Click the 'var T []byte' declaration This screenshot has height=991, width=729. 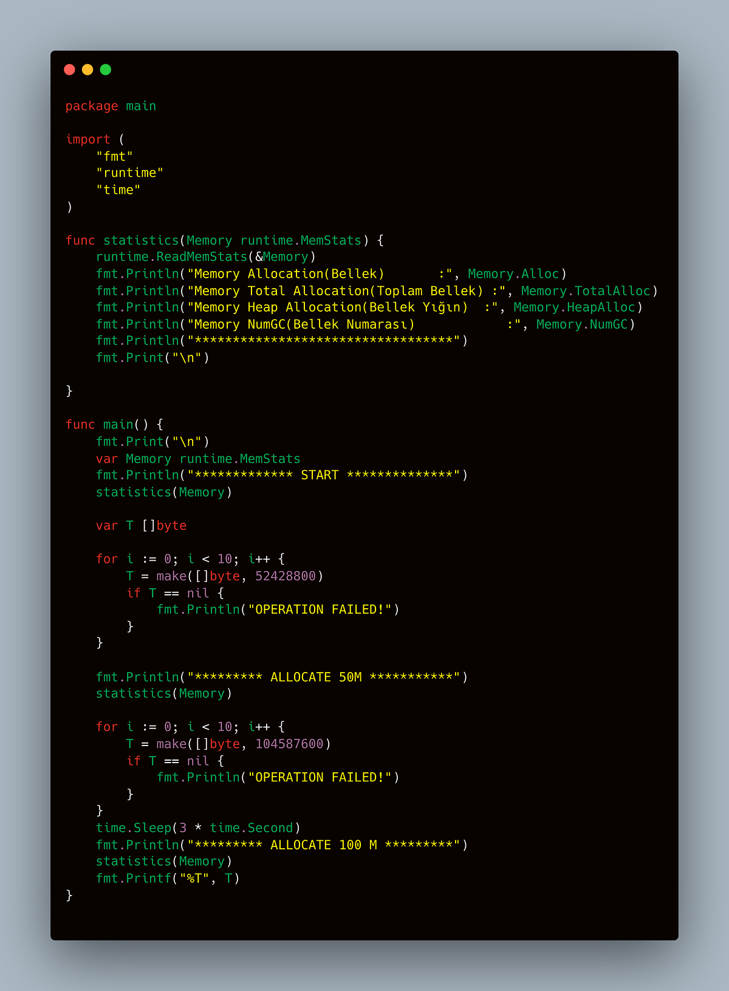(141, 526)
